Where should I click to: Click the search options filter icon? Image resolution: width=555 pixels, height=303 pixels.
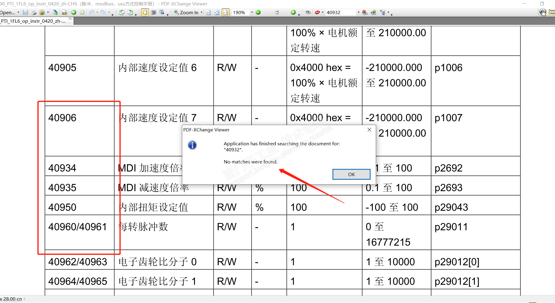coord(383,12)
